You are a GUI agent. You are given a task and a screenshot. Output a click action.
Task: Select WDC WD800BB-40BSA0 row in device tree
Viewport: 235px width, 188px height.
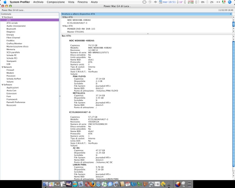coord(79,20)
